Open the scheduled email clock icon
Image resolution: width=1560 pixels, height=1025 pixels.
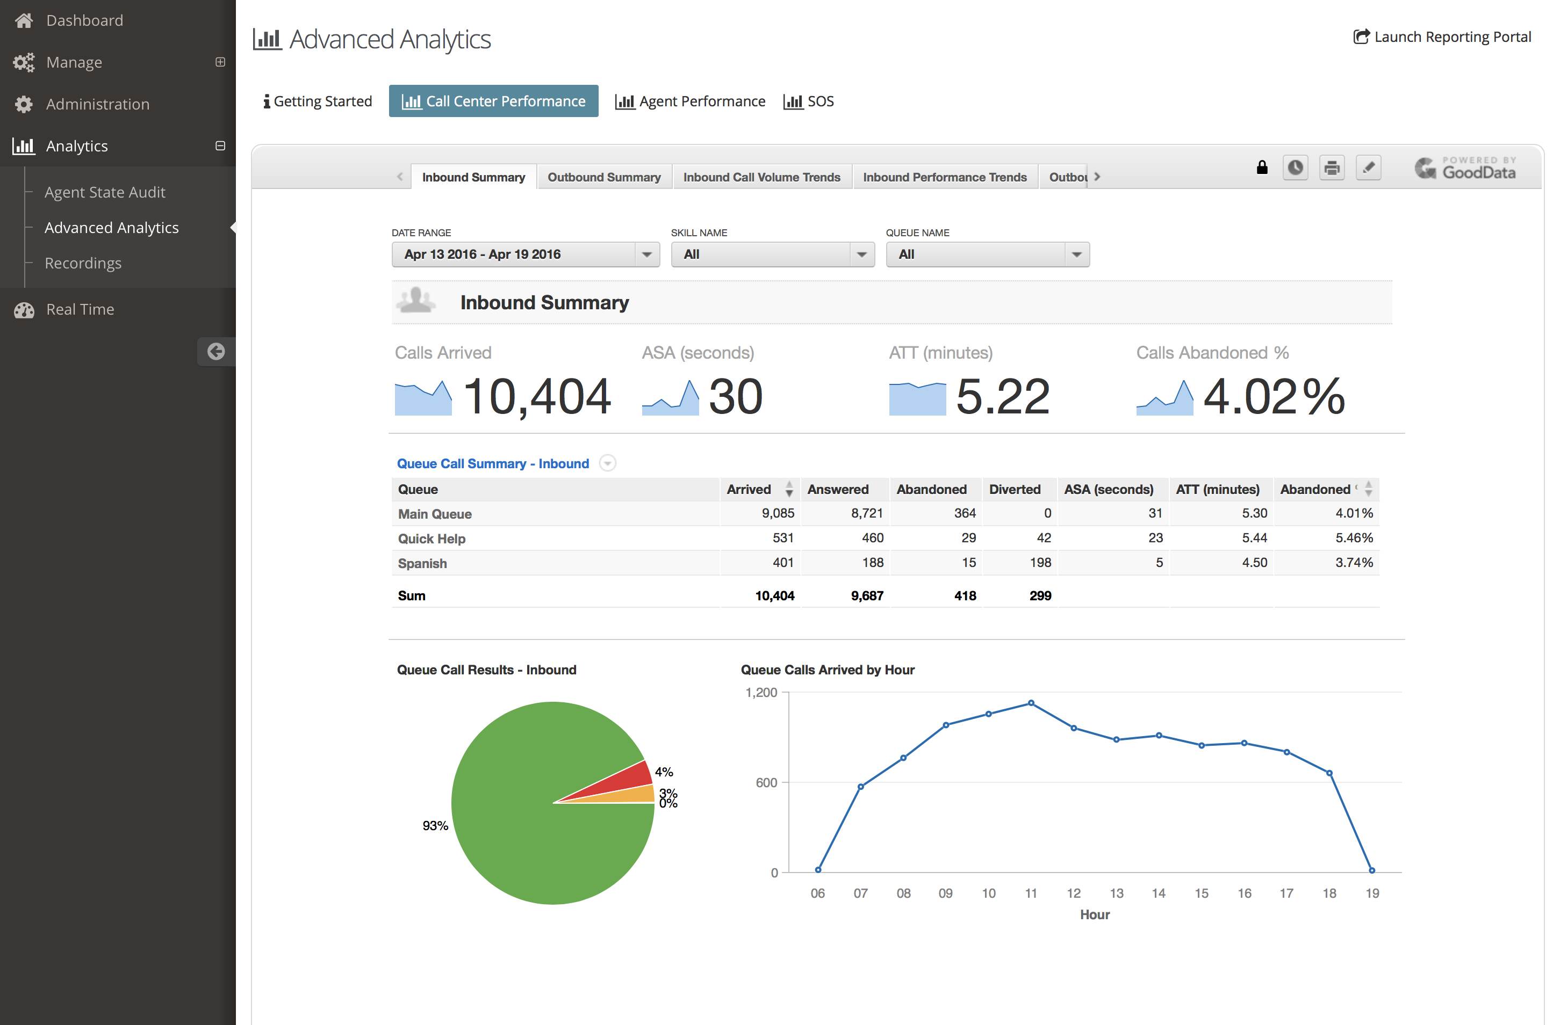point(1295,168)
